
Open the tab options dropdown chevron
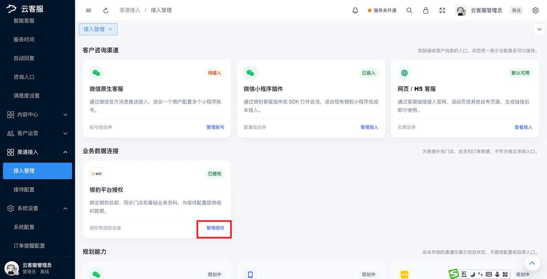pyautogui.click(x=539, y=29)
